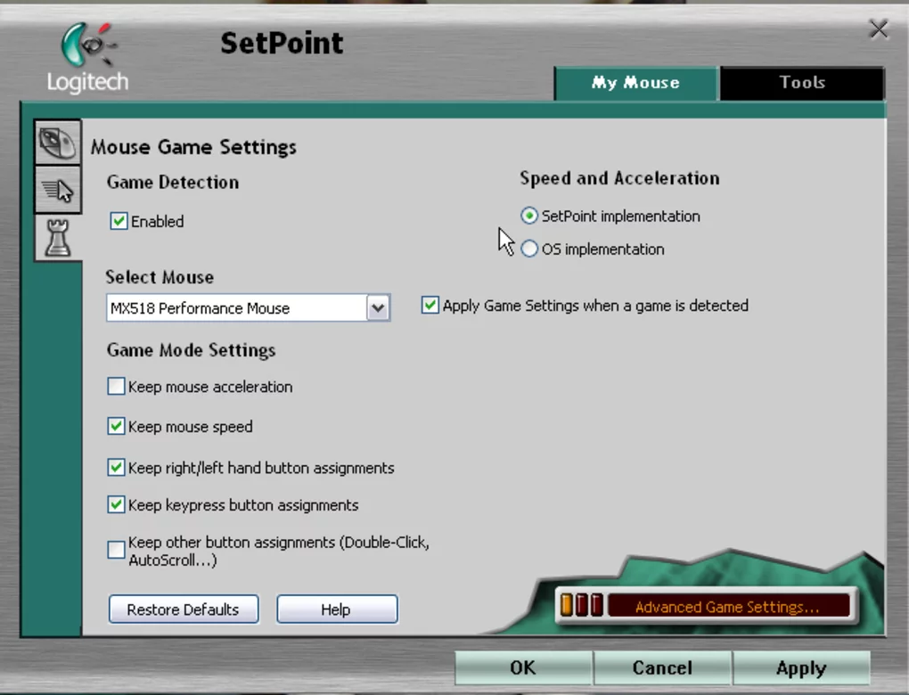
Task: Select OS implementation radio button
Action: click(x=529, y=249)
